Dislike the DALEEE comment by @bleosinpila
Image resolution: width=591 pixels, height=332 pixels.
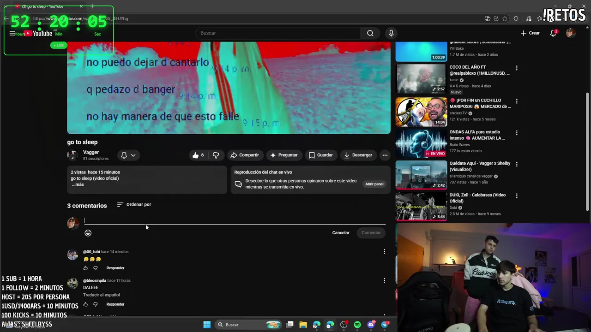pyautogui.click(x=96, y=304)
